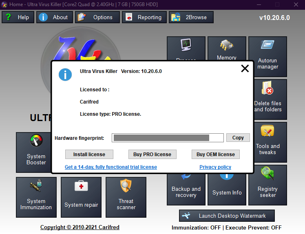Viewport: 305px width, 234px height.
Task: Open the Help button with green question mark
Action: tap(18, 17)
